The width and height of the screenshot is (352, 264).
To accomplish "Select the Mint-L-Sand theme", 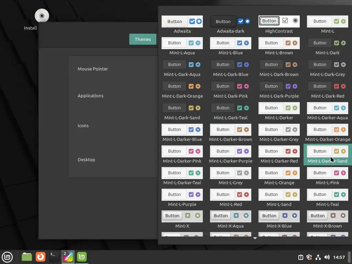I will pos(279,198).
